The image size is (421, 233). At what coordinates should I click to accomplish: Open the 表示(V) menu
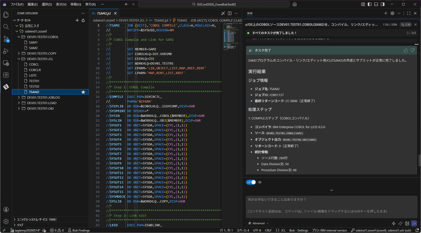click(x=61, y=4)
